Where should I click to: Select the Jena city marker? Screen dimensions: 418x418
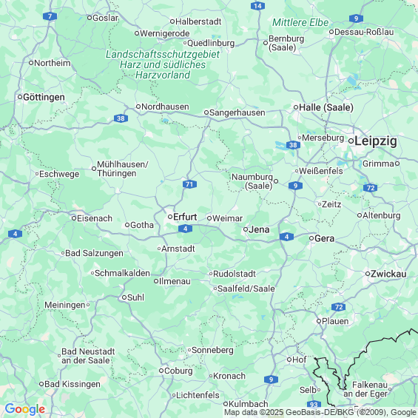(246, 229)
